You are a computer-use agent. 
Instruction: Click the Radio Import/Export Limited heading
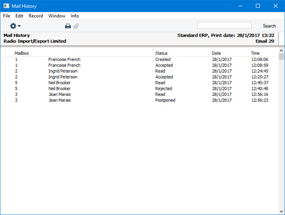coord(35,41)
